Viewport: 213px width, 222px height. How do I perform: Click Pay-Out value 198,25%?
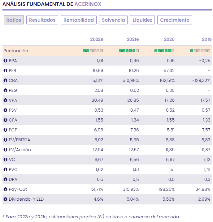pos(167,189)
